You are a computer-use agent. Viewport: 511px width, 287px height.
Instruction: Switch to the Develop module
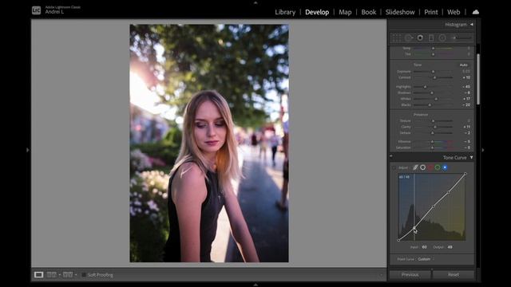317,12
